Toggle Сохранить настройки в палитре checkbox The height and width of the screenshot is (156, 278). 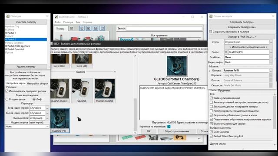[210, 32]
